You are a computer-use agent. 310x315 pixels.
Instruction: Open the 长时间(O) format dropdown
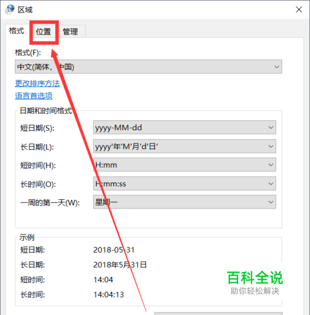(184, 183)
